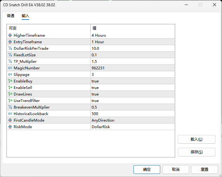The image size is (222, 177).
Task: Select the 输入 tab
Action: (x=25, y=16)
